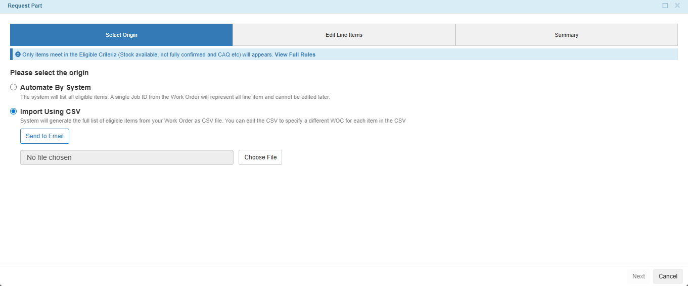Image resolution: width=688 pixels, height=286 pixels.
Task: Click the No file chosen field
Action: 126,157
